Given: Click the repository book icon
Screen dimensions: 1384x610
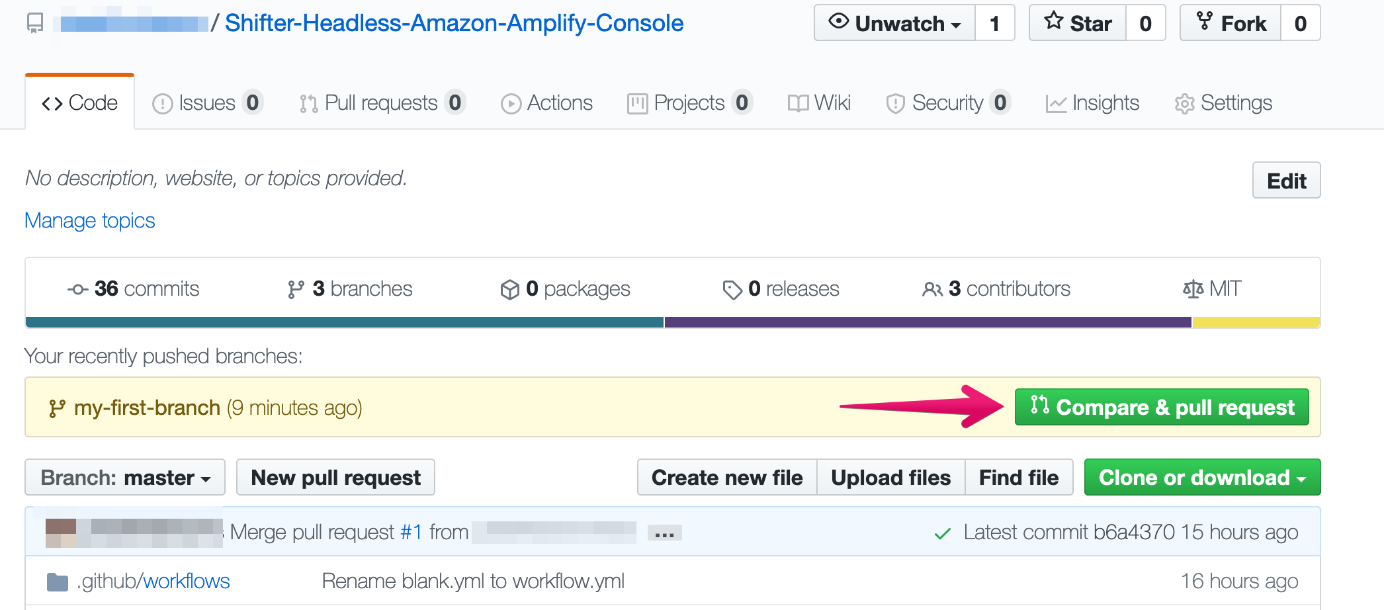Looking at the screenshot, I should coord(35,23).
